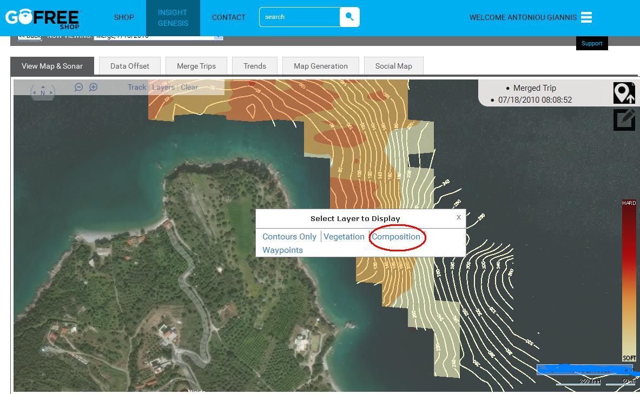Zoom out the map with minus icon
Image resolution: width=640 pixels, height=394 pixels.
click(x=78, y=87)
